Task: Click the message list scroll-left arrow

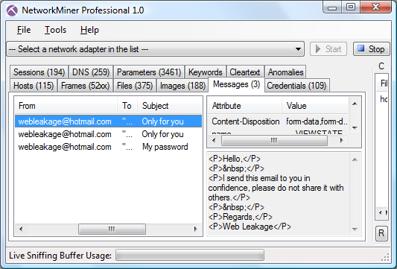Action: click(x=21, y=229)
